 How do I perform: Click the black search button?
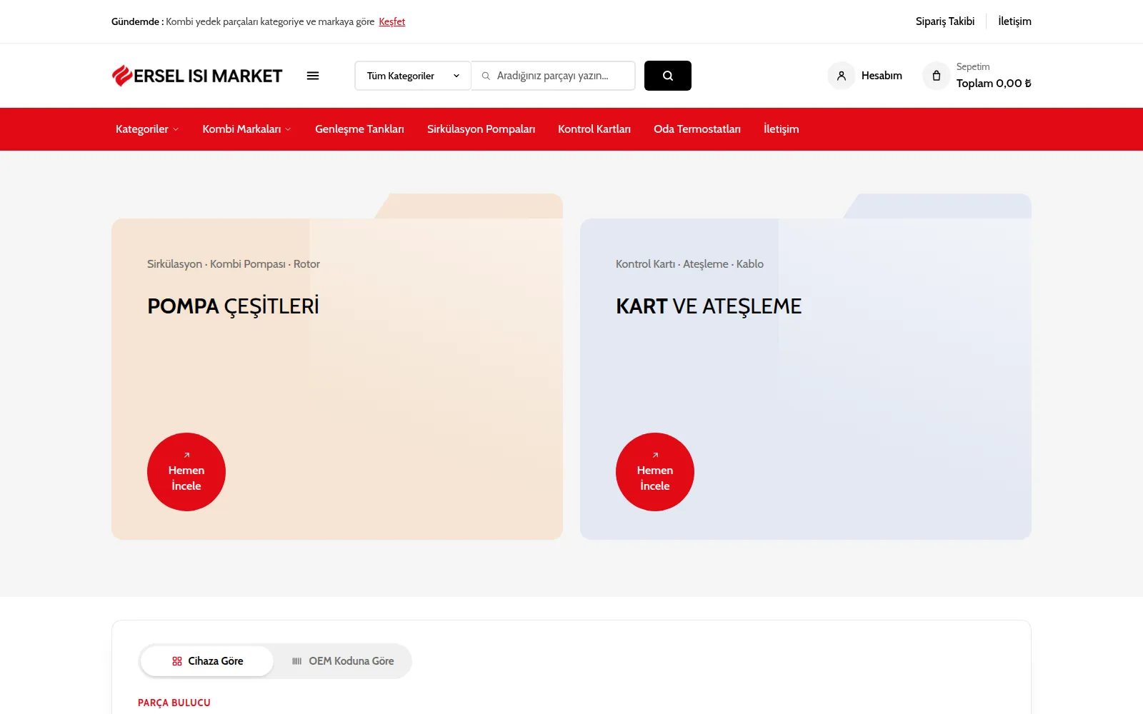pos(667,76)
